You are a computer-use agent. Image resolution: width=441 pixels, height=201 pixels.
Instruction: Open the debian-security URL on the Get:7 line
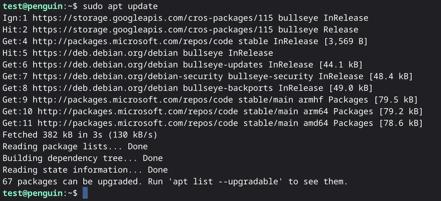coord(128,77)
